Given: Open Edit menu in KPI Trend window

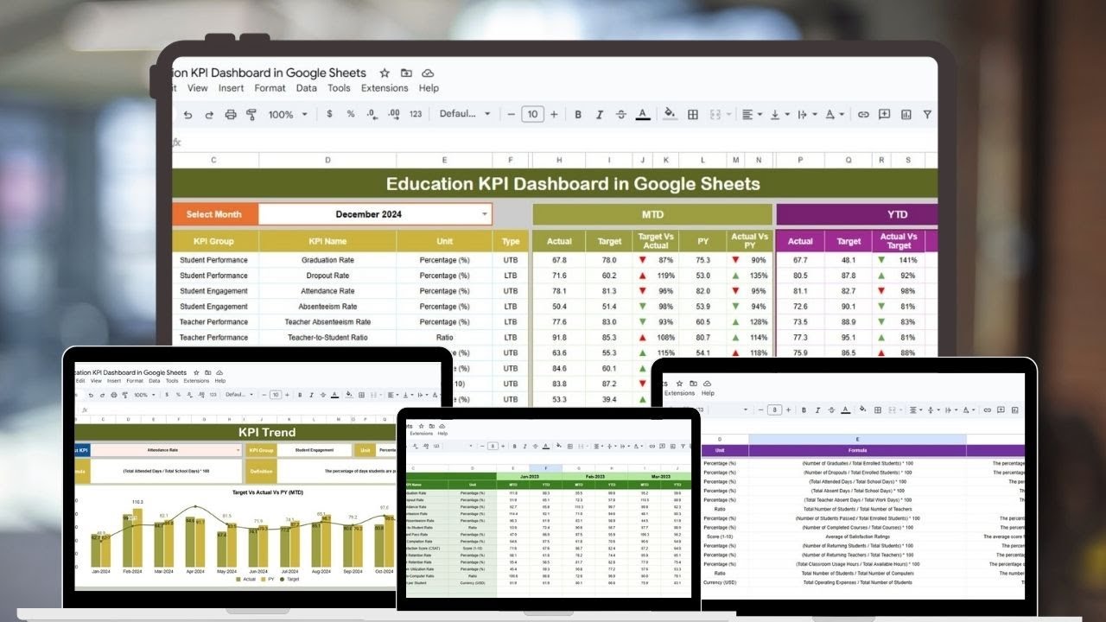Looking at the screenshot, I should 80,381.
